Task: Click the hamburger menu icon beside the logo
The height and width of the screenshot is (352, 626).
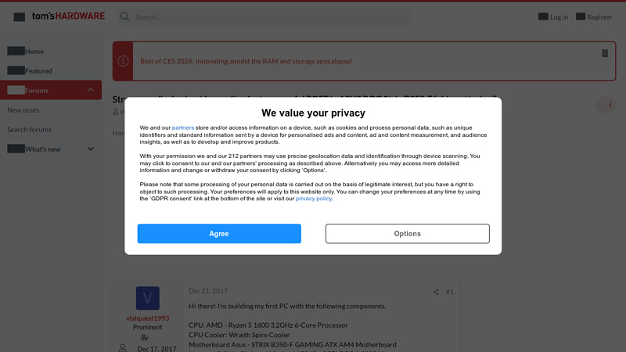Action: (x=19, y=16)
